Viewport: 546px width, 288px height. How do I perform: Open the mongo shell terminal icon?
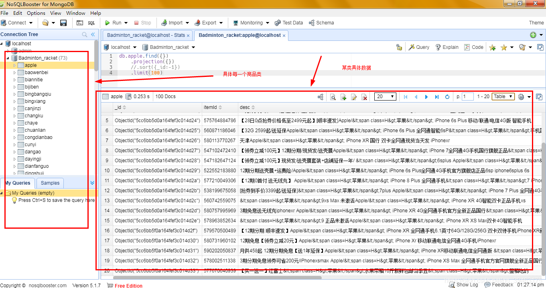[x=80, y=23]
